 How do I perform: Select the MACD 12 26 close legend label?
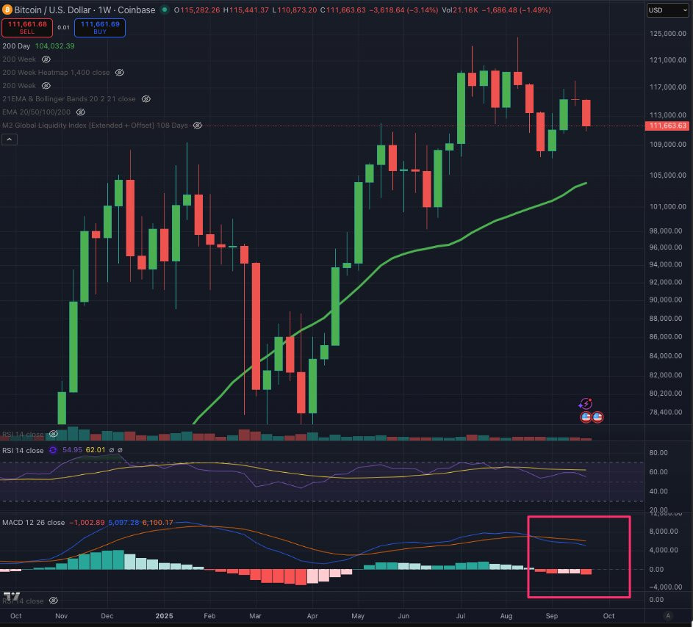tap(34, 522)
